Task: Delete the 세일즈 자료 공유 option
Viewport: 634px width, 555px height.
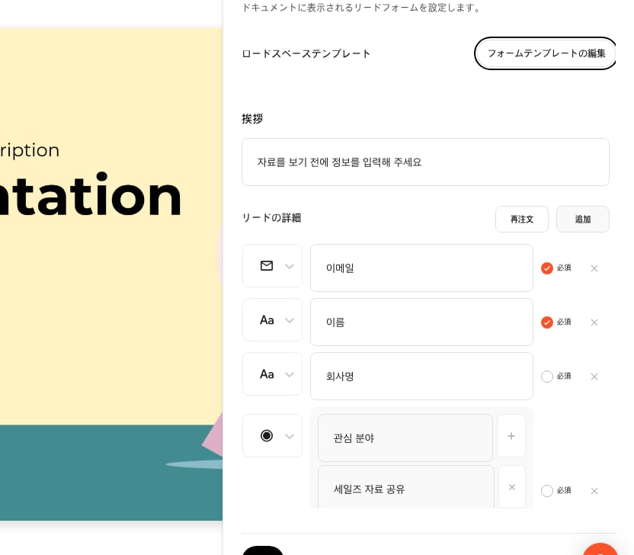Action: [x=512, y=487]
